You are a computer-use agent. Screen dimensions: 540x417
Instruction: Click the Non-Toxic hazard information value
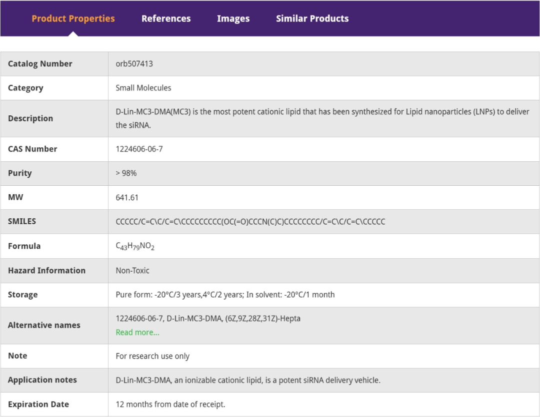pos(132,271)
